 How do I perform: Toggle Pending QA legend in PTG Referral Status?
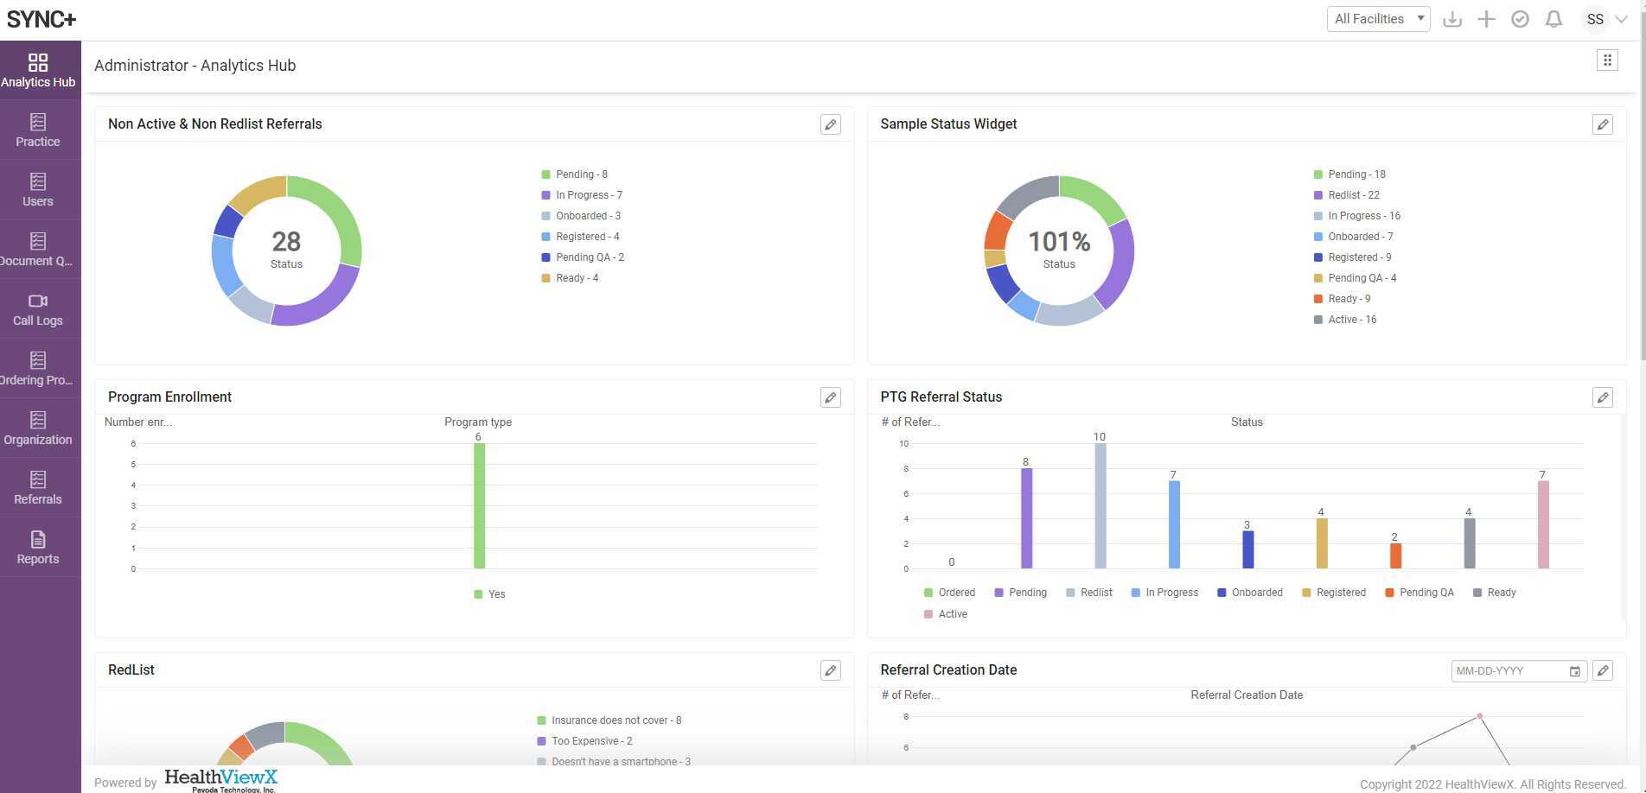(1419, 593)
